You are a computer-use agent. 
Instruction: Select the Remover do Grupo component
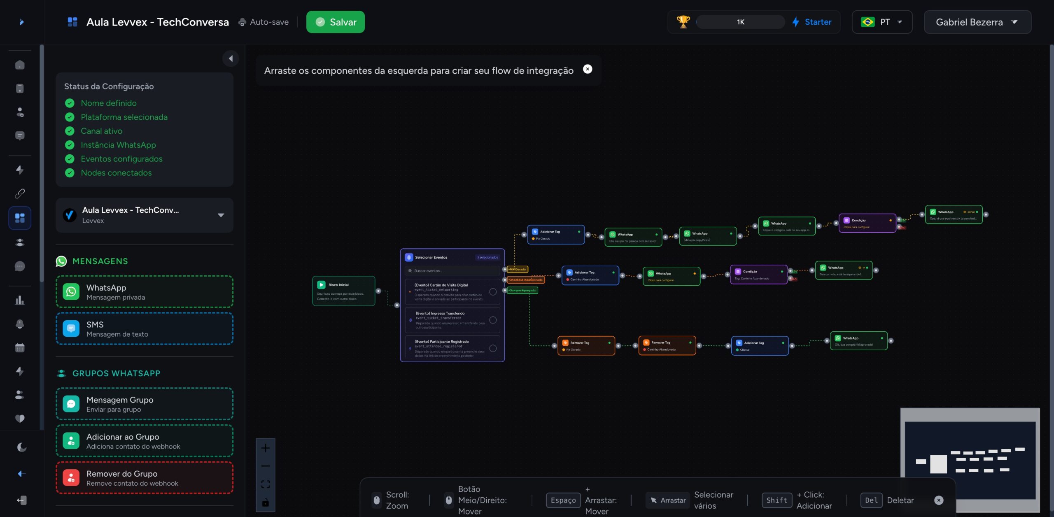click(x=145, y=478)
